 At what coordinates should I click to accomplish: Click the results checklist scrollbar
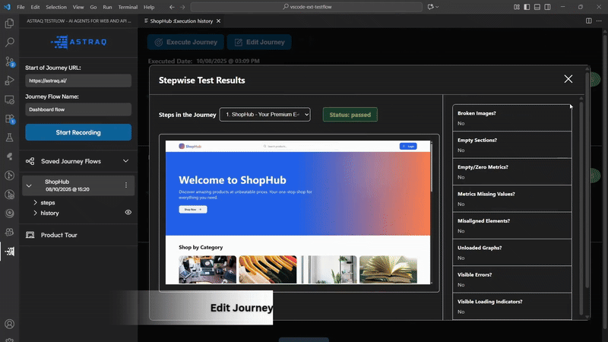coord(581,207)
